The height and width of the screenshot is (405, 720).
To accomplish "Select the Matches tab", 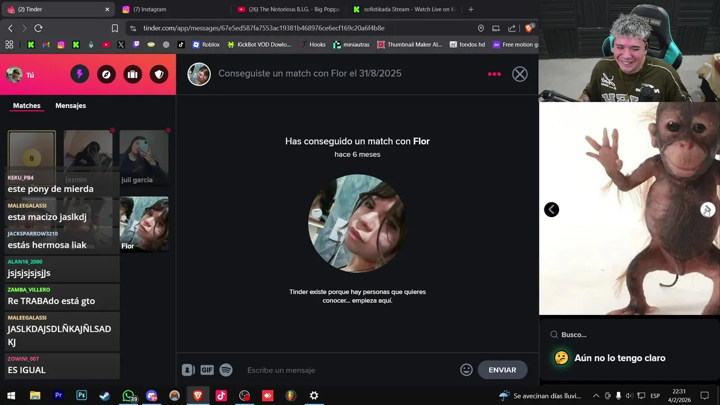I will pyautogui.click(x=27, y=106).
